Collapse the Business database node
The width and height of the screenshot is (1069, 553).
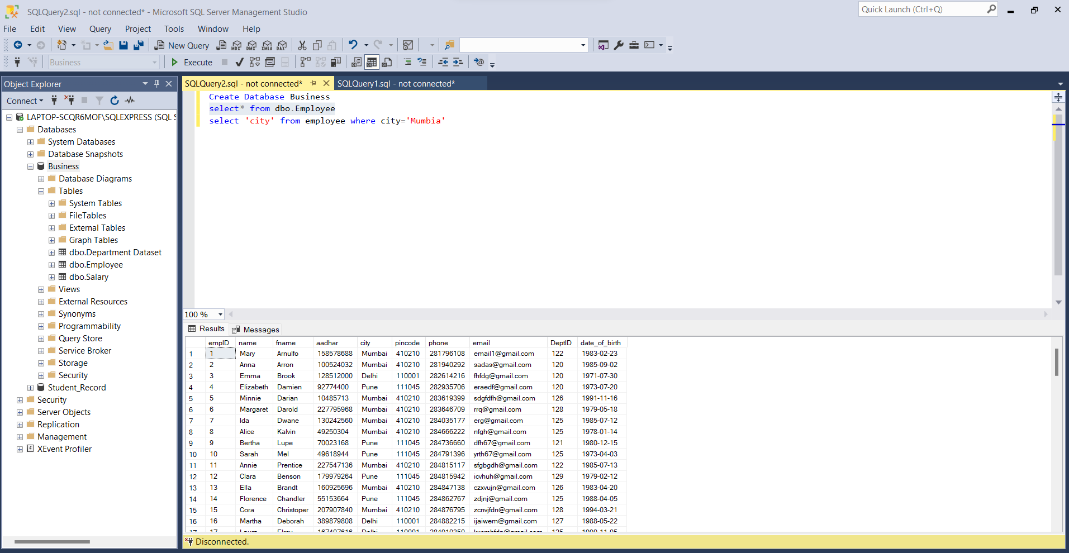point(30,166)
